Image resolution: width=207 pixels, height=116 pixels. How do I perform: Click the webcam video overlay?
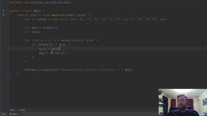(x=183, y=102)
